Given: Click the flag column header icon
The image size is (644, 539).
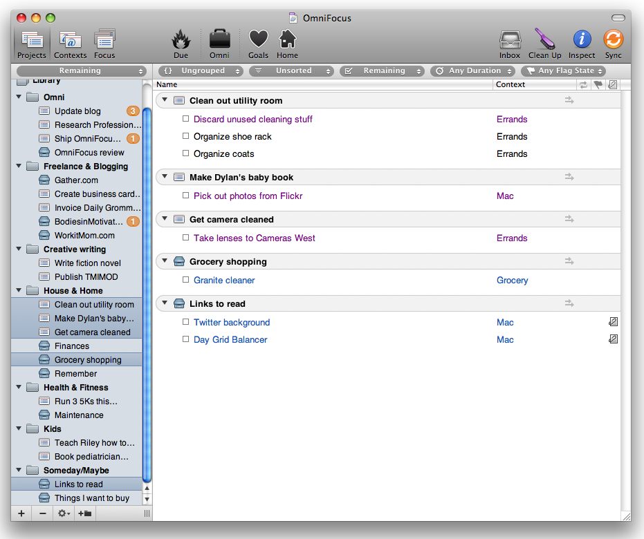Looking at the screenshot, I should tap(598, 84).
